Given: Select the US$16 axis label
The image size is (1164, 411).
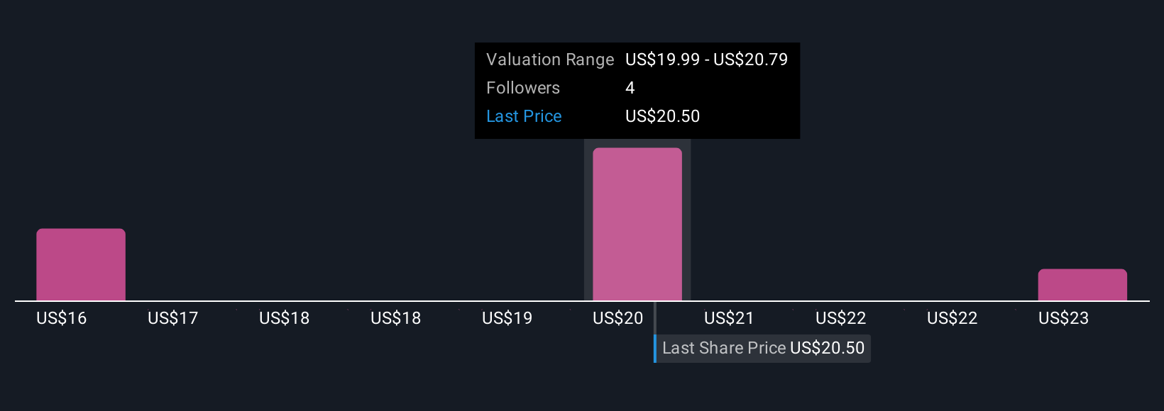Looking at the screenshot, I should 61,318.
